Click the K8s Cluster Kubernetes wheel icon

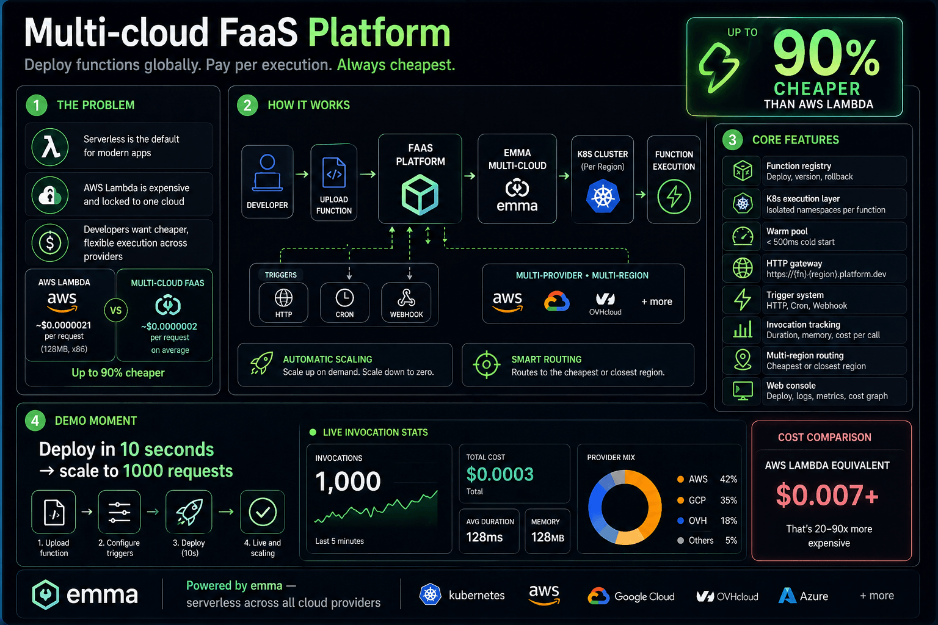(603, 197)
